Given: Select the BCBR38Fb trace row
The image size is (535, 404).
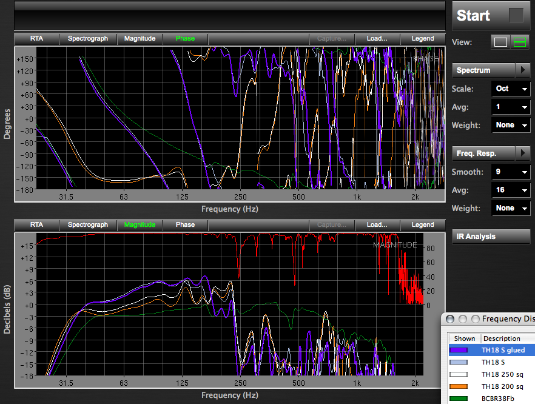Looking at the screenshot, I should (491, 399).
